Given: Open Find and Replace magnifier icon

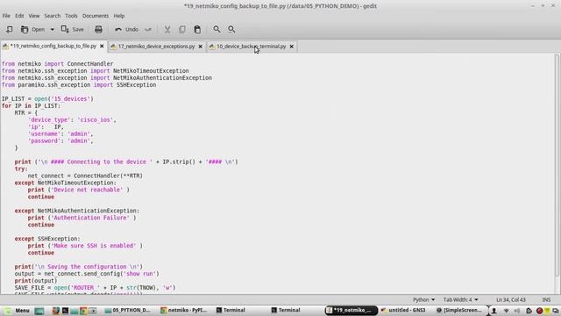Looking at the screenshot, I should [x=231, y=29].
